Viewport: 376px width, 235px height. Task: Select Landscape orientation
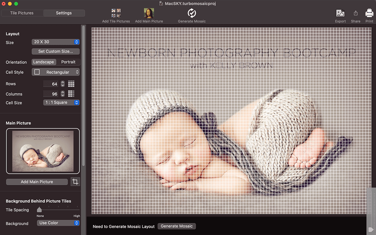coord(44,62)
